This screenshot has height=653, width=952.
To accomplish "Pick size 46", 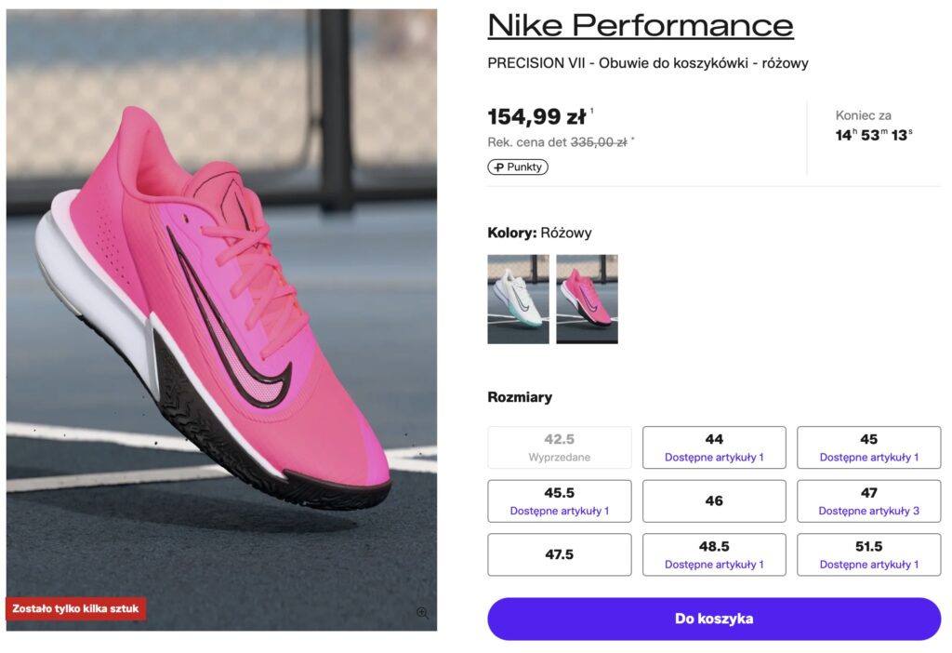I will 714,501.
